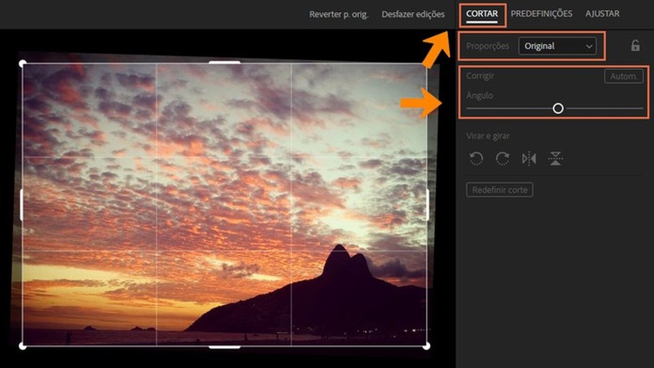654x368 pixels.
Task: Open the PREDEFINIÇÕES tab
Action: tap(542, 14)
